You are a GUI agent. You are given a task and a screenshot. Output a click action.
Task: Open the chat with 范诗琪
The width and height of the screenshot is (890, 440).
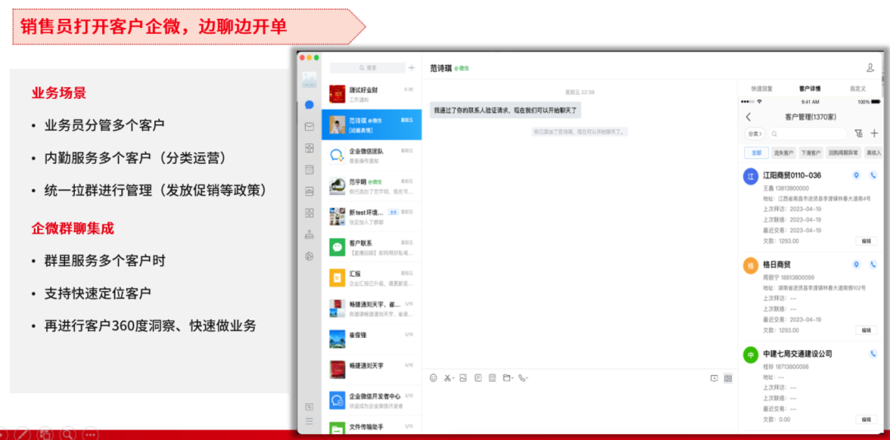371,125
